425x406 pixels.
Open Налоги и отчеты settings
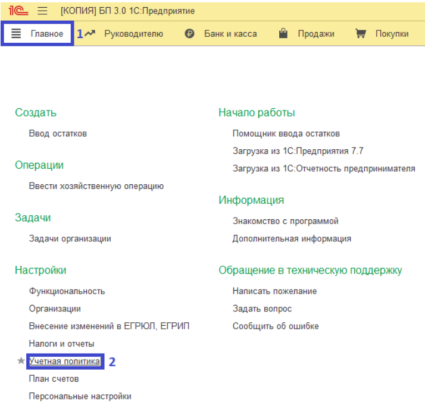pos(61,344)
